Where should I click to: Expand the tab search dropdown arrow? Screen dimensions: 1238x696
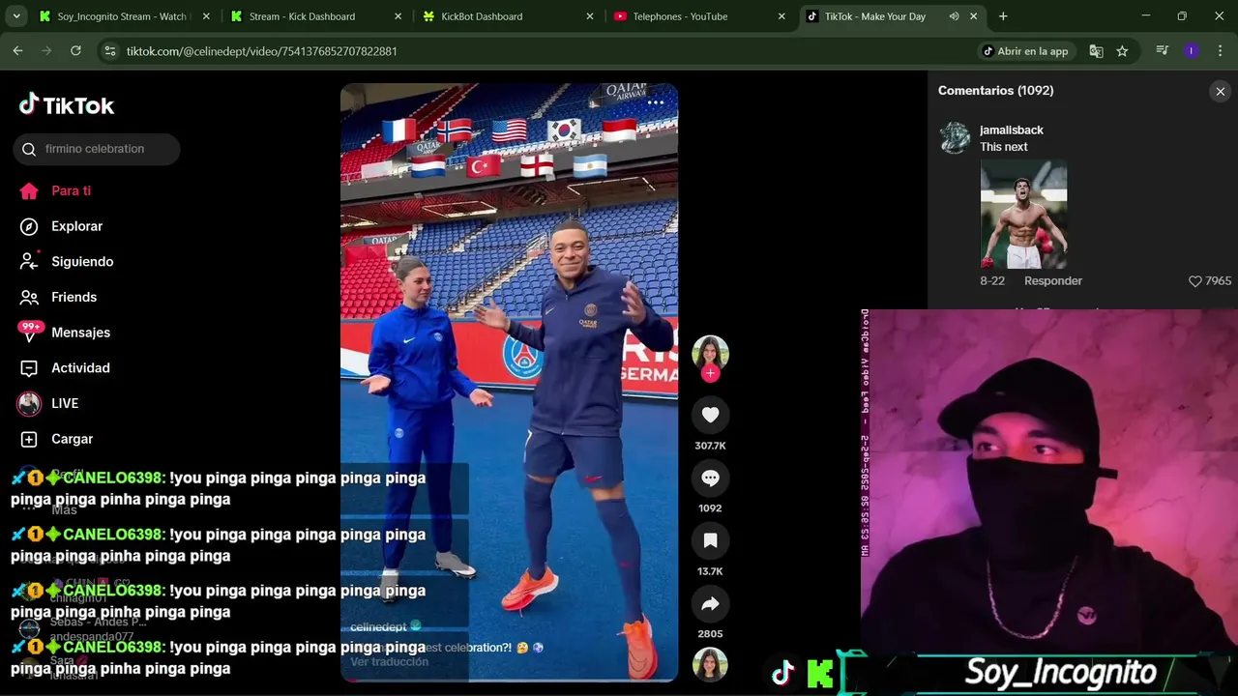click(16, 16)
